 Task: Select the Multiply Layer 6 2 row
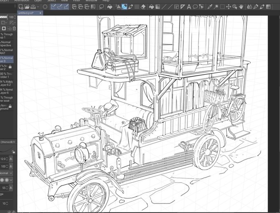(7, 83)
